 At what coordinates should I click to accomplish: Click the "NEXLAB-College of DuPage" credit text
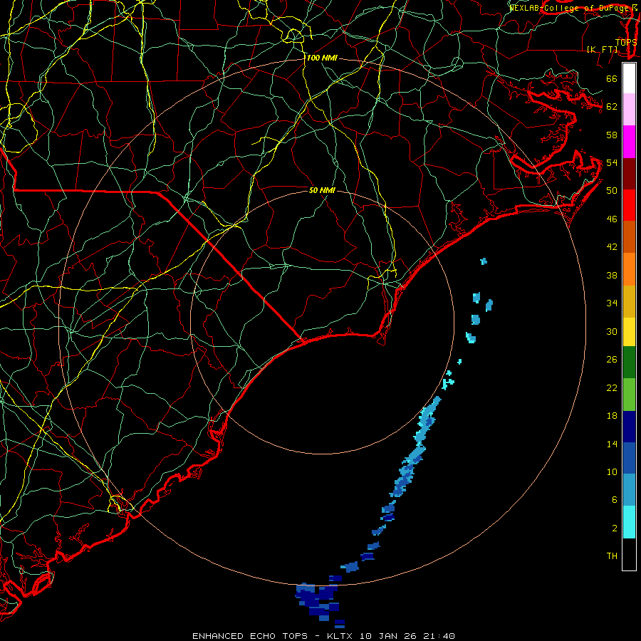pos(568,8)
